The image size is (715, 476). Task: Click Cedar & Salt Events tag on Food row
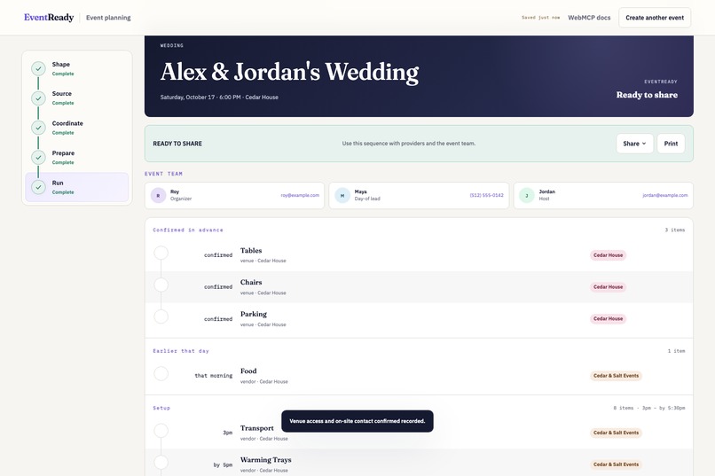[616, 376]
